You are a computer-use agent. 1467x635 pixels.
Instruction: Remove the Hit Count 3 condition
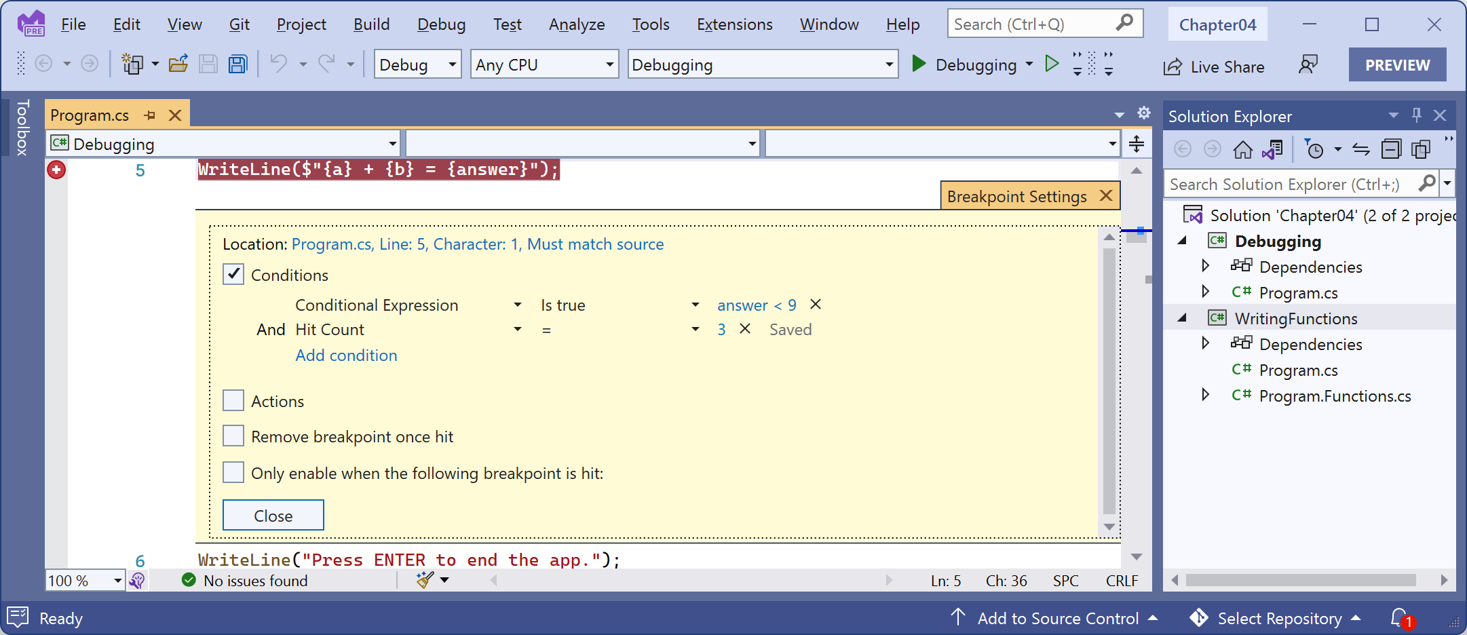tap(744, 328)
